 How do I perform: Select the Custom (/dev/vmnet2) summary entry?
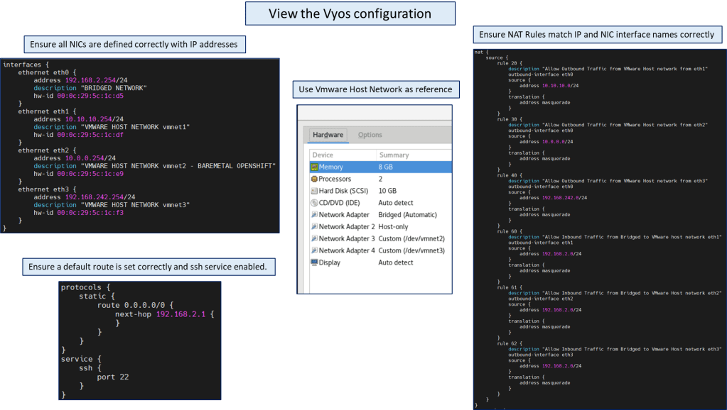coord(411,238)
